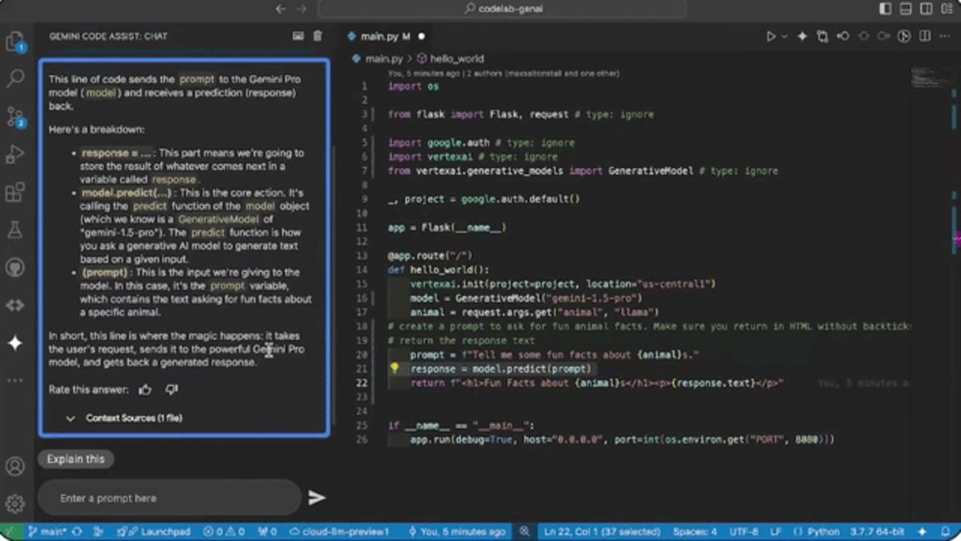Open the Explorer view in activity bar
This screenshot has width=961, height=541.
coord(15,42)
